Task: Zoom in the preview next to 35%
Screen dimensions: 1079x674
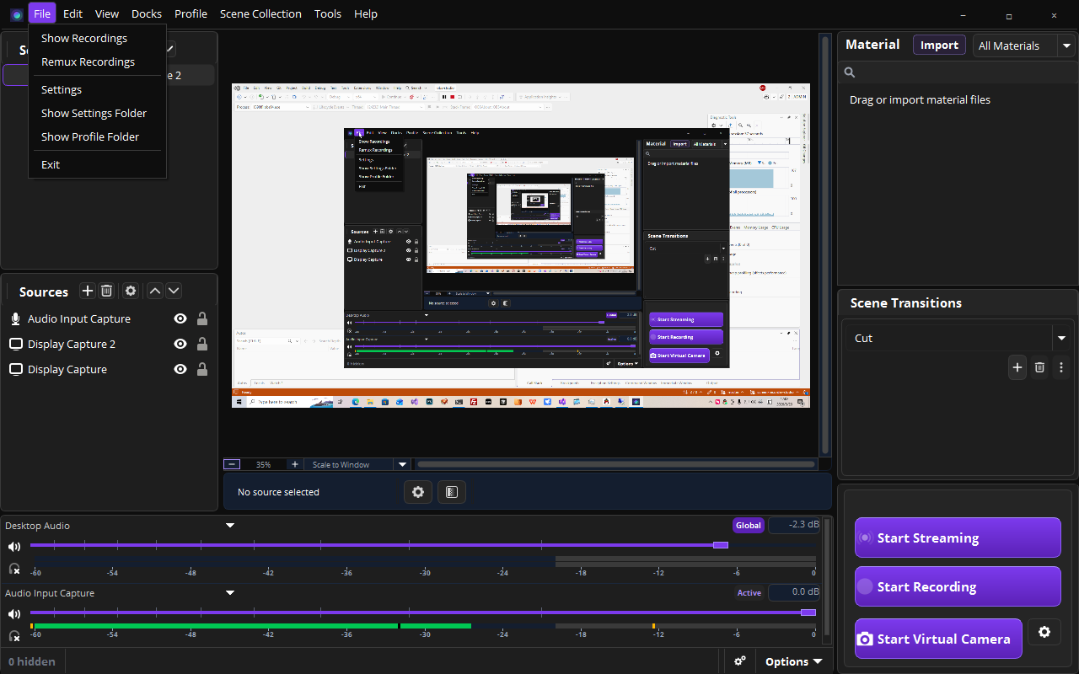Action: tap(294, 464)
